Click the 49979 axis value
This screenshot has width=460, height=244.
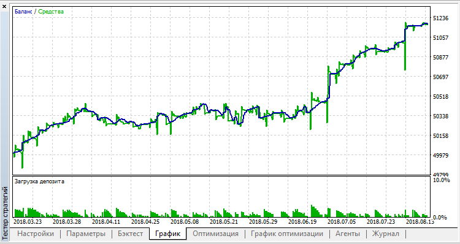click(440, 156)
